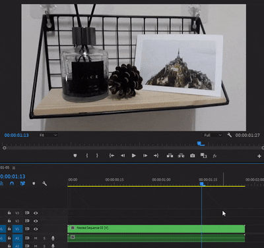Screen dimensions: 264x248
Task: Play the sequence in Program monitor
Action: click(133, 155)
